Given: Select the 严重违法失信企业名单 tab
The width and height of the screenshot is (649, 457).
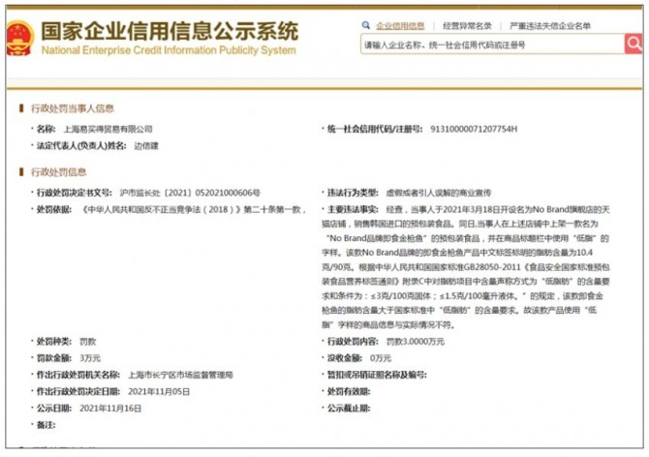Looking at the screenshot, I should [x=549, y=26].
